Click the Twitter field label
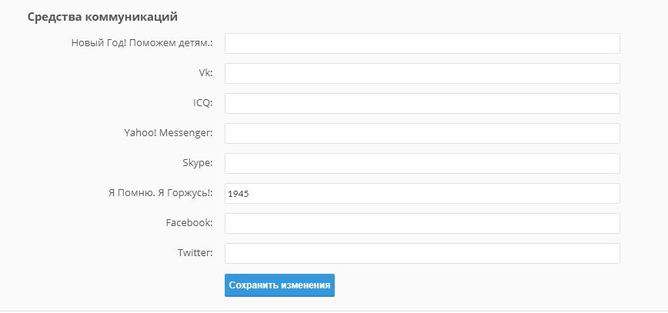This screenshot has width=668, height=313. click(x=195, y=254)
